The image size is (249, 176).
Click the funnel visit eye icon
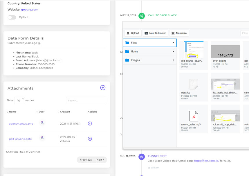tap(142, 157)
